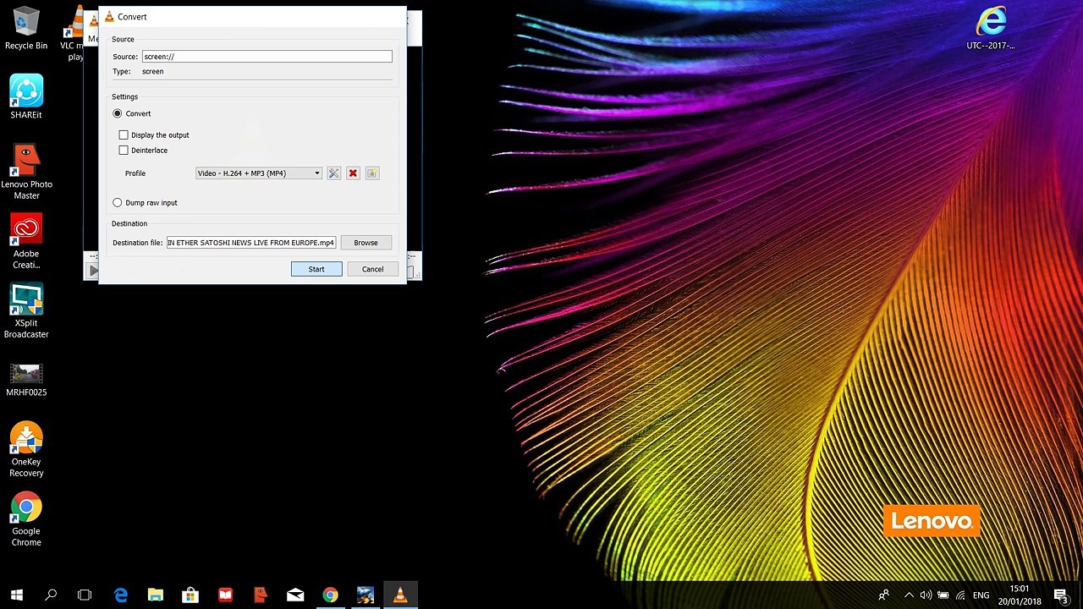The width and height of the screenshot is (1083, 609).
Task: Click the Adobe Creative Cloud desktop icon
Action: click(26, 242)
